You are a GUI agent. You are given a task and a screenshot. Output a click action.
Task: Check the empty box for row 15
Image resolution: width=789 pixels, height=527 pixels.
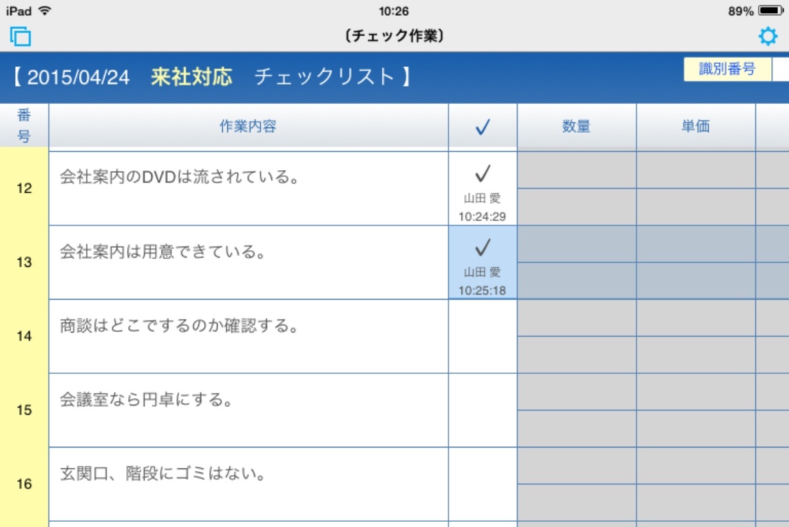483,411
